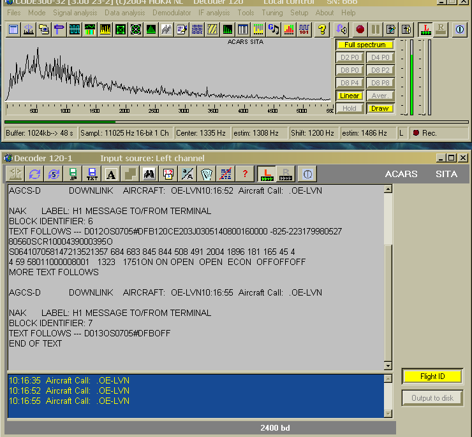Image resolution: width=472 pixels, height=437 pixels.
Task: Open the red and yellow bars level icon
Action: pos(289,29)
